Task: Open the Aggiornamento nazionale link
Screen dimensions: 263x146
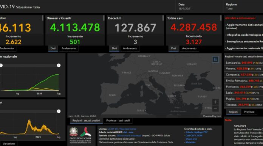Action: pyautogui.click(x=244, y=48)
